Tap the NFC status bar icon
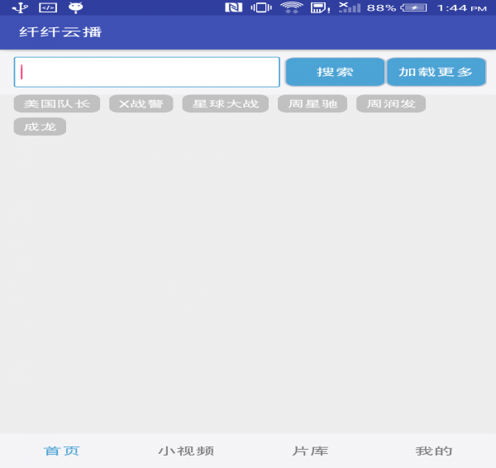This screenshot has height=468, width=496. point(234,7)
